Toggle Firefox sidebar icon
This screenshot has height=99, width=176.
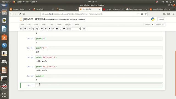(x=169, y=14)
